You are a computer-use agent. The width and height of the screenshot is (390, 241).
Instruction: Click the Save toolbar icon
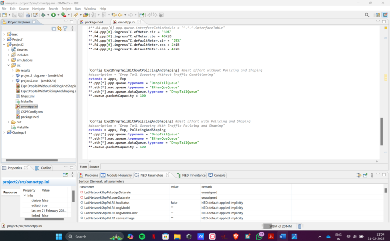coord(15,15)
